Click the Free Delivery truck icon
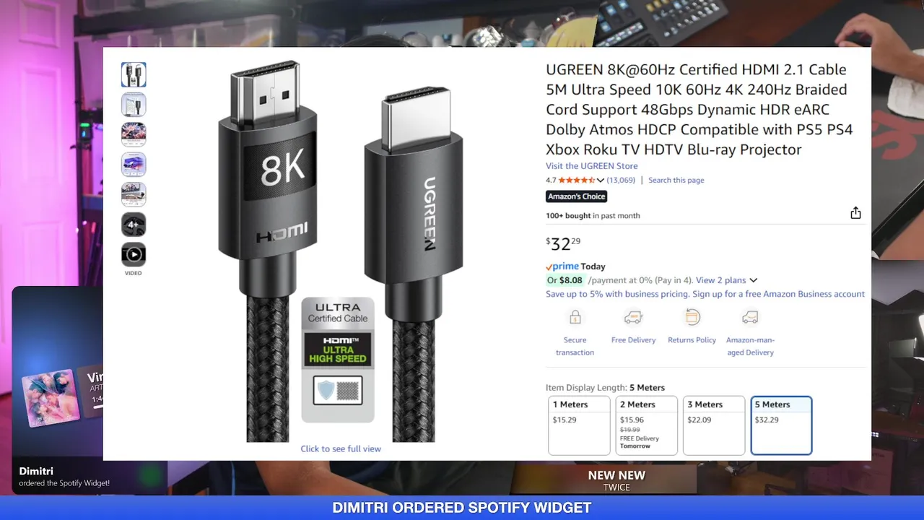Screen dimensions: 924x520 (x=633, y=317)
